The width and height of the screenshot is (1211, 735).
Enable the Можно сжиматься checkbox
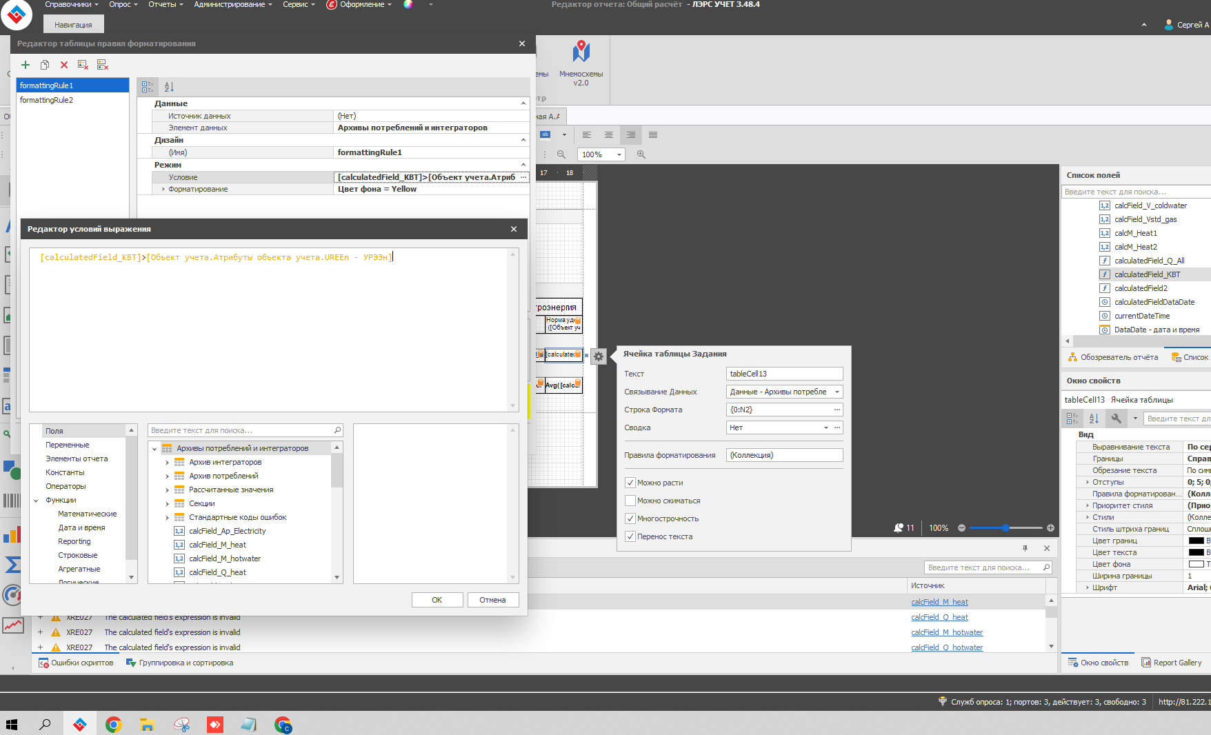630,501
